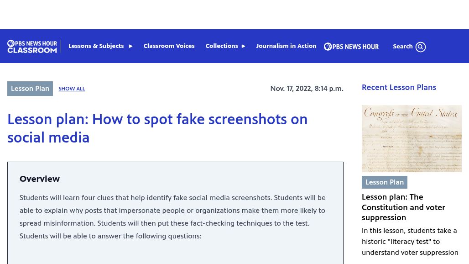This screenshot has height=264, width=469.
Task: Select the Recent Lesson Plans heading
Action: 399,87
